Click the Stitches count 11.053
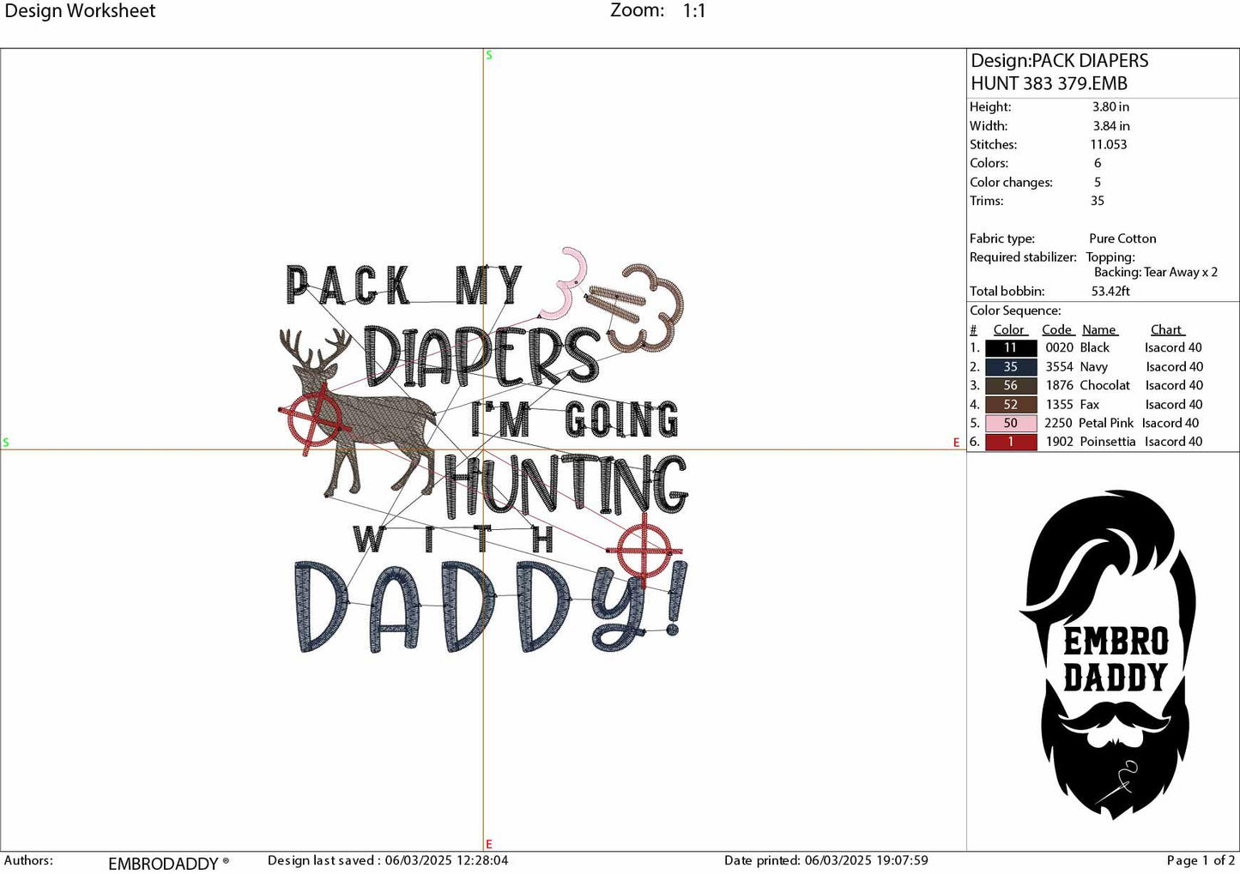Screen dimensions: 1240x874 (1109, 145)
